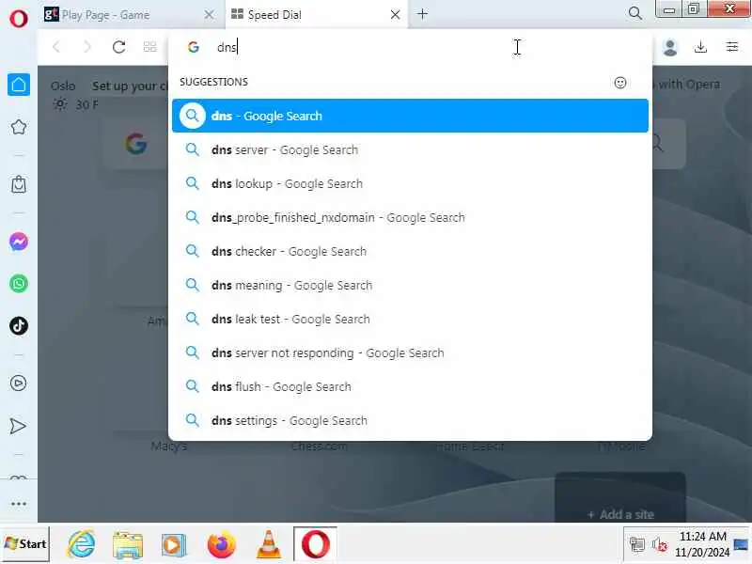Go back with the back arrow
This screenshot has height=564, width=752.
click(56, 46)
